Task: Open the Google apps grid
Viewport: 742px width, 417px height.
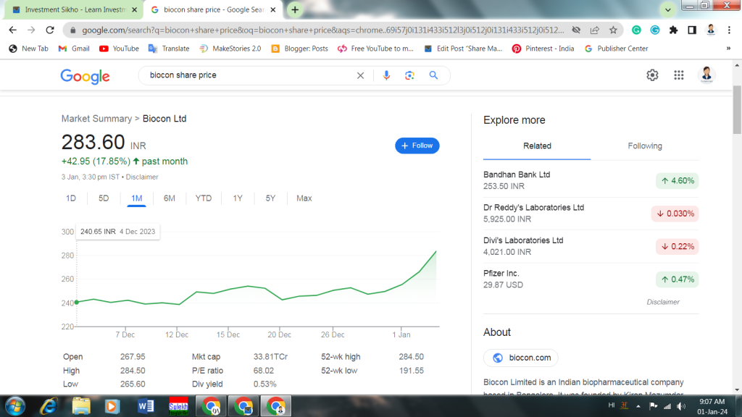Action: [679, 75]
